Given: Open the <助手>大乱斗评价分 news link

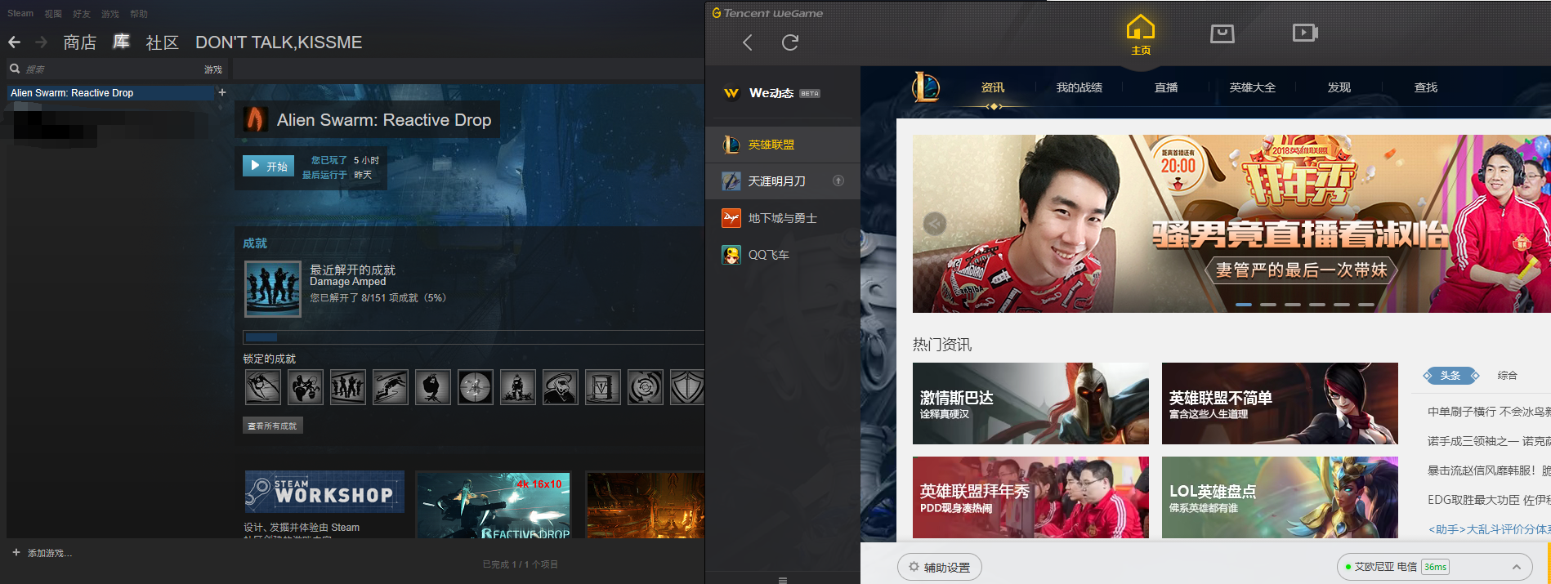Looking at the screenshot, I should point(1489,529).
